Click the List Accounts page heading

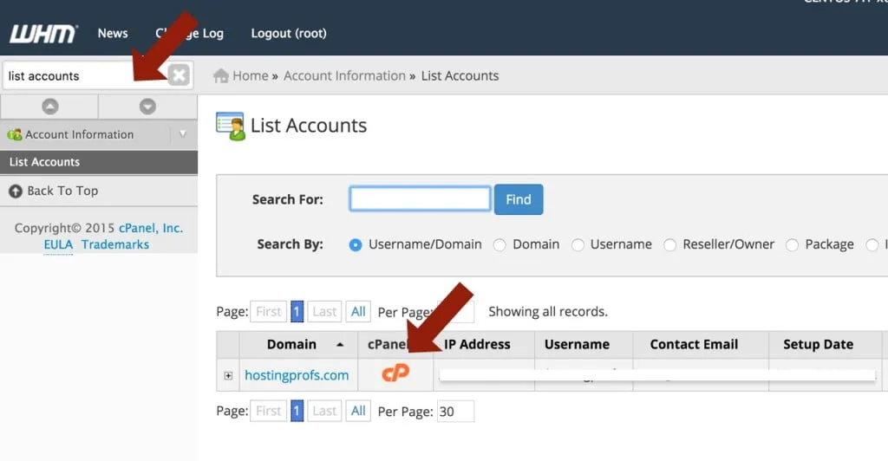tap(309, 126)
